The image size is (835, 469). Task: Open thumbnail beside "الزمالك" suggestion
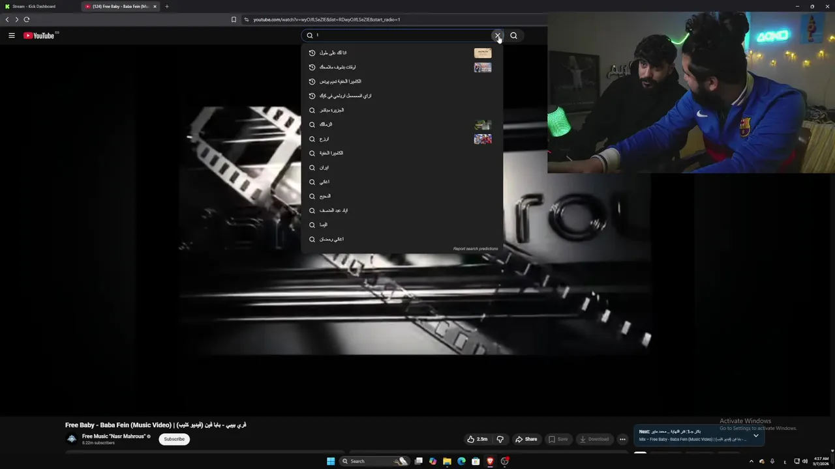[483, 124]
